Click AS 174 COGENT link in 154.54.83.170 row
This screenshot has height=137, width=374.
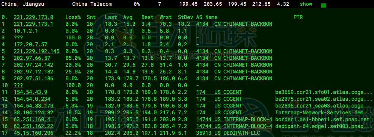click(219, 106)
